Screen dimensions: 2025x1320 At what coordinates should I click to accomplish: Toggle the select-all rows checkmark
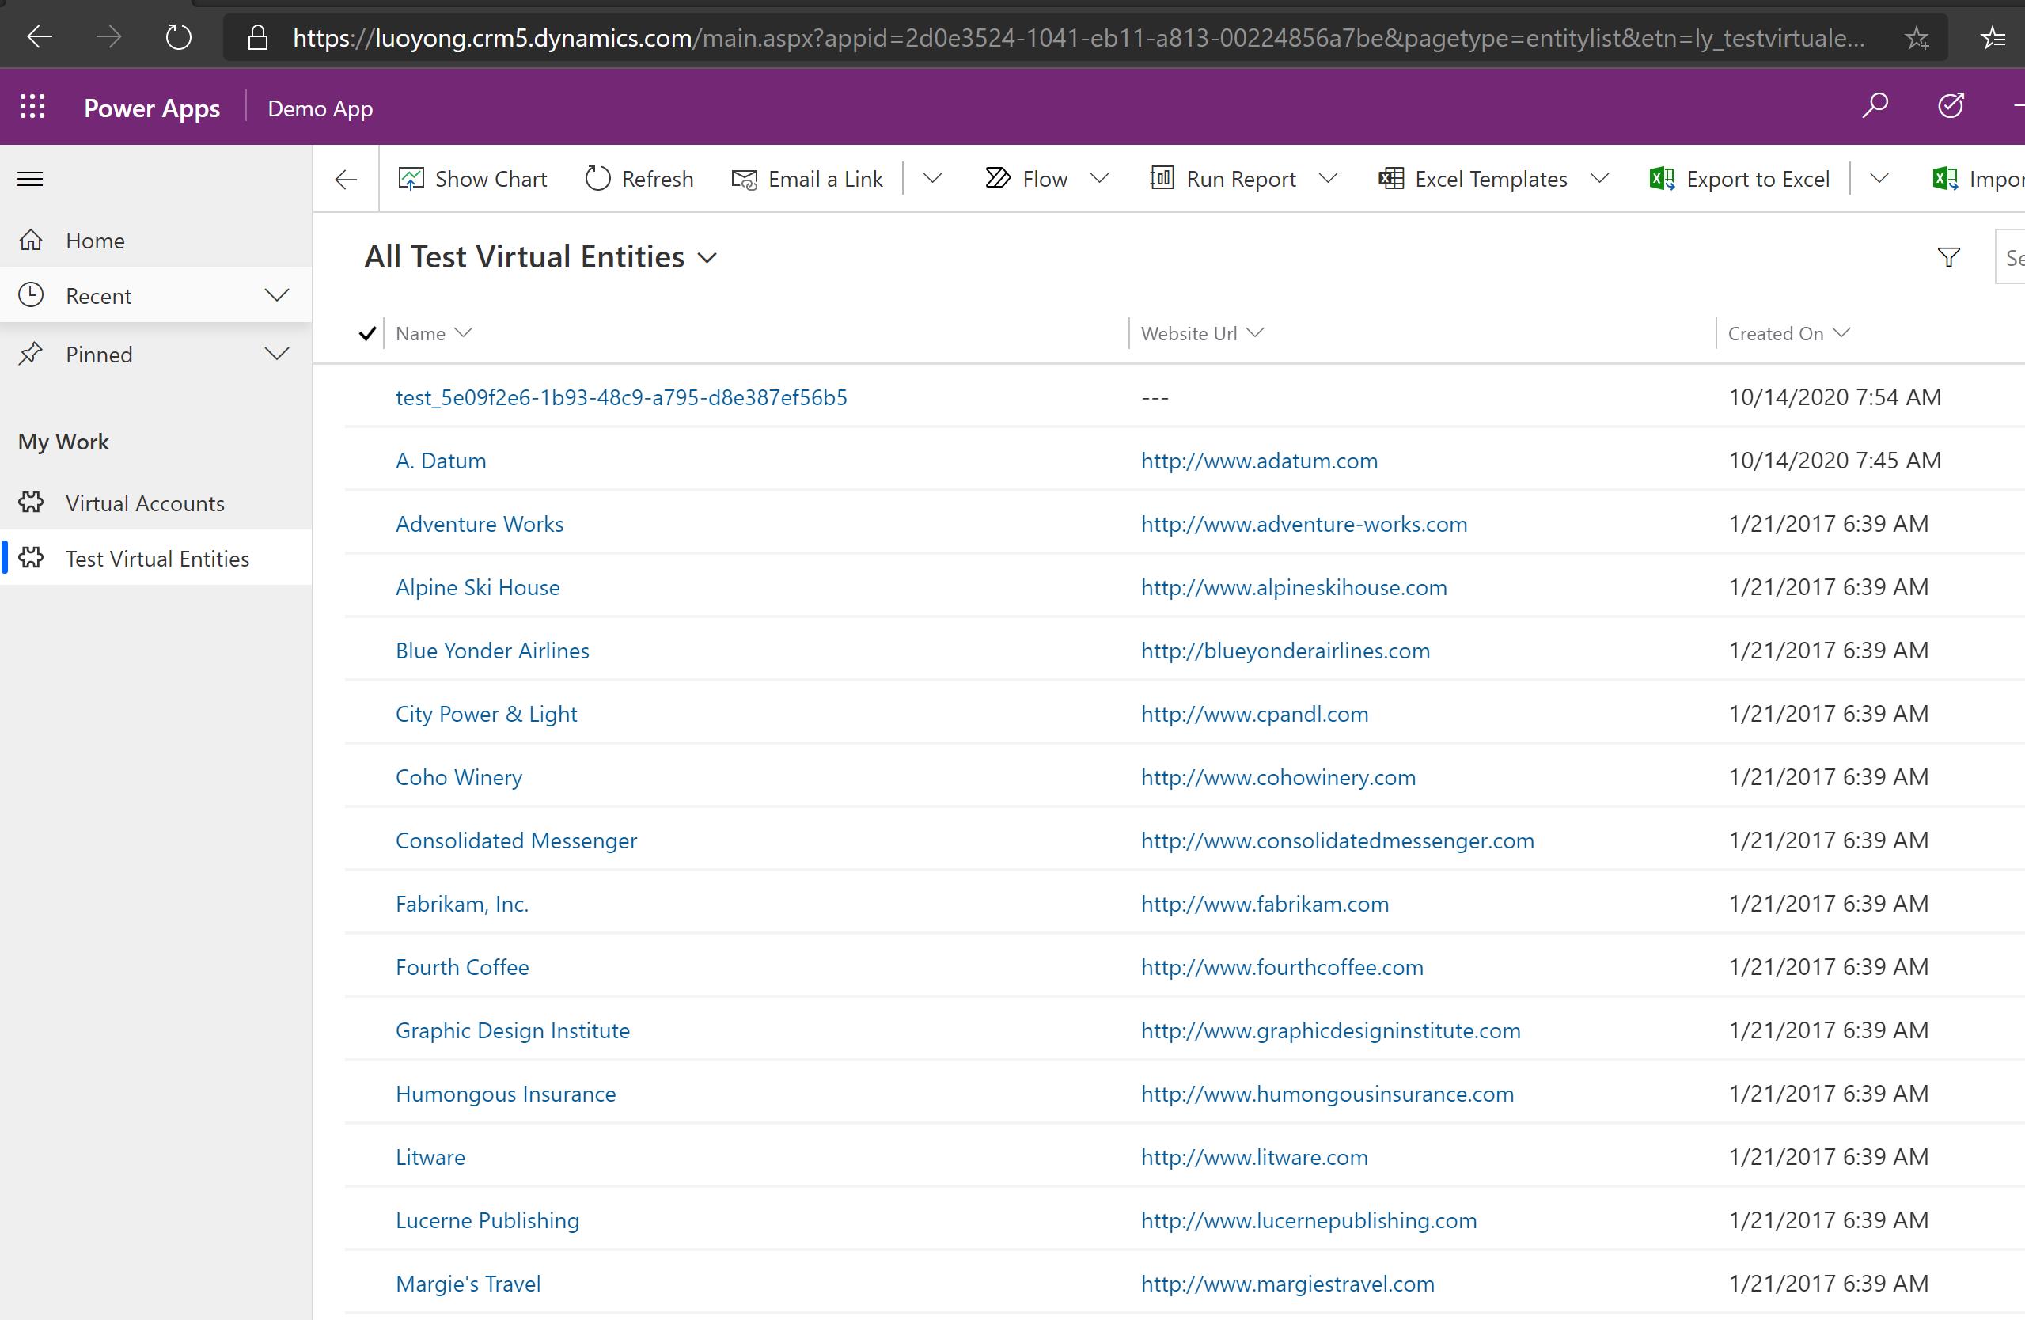coord(367,332)
